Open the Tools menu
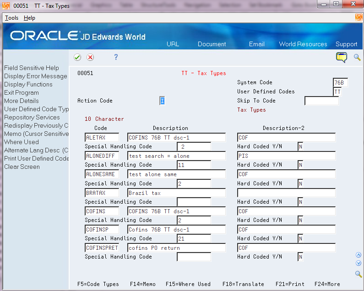The height and width of the screenshot is (291, 364). click(11, 18)
